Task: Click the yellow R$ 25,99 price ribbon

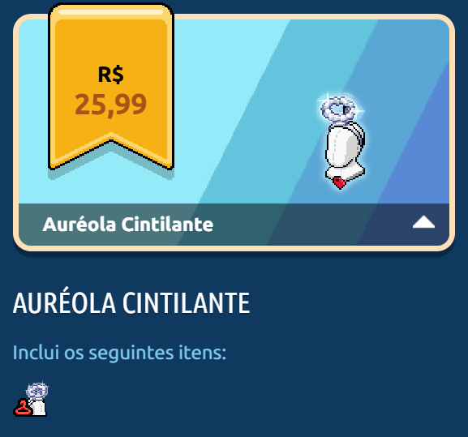Action: [111, 87]
